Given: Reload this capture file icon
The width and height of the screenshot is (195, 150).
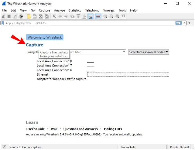Looking at the screenshot, I should click(47, 16).
